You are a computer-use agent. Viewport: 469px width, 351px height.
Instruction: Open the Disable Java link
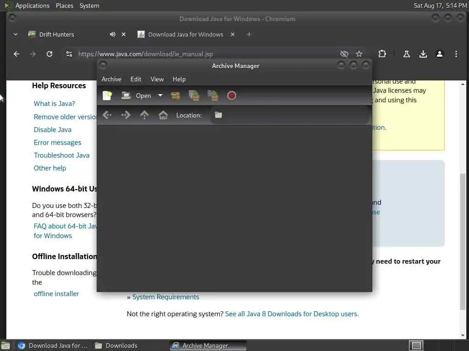click(53, 129)
